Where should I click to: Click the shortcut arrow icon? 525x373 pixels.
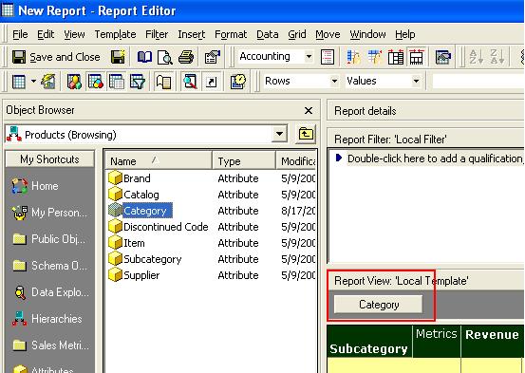211,82
